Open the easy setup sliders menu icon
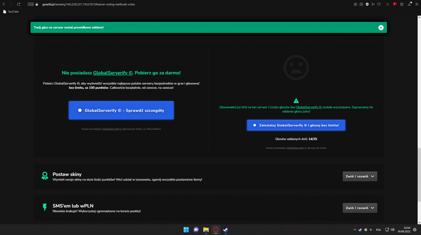Screen dimensions: 421x235 click(x=417, y=4)
